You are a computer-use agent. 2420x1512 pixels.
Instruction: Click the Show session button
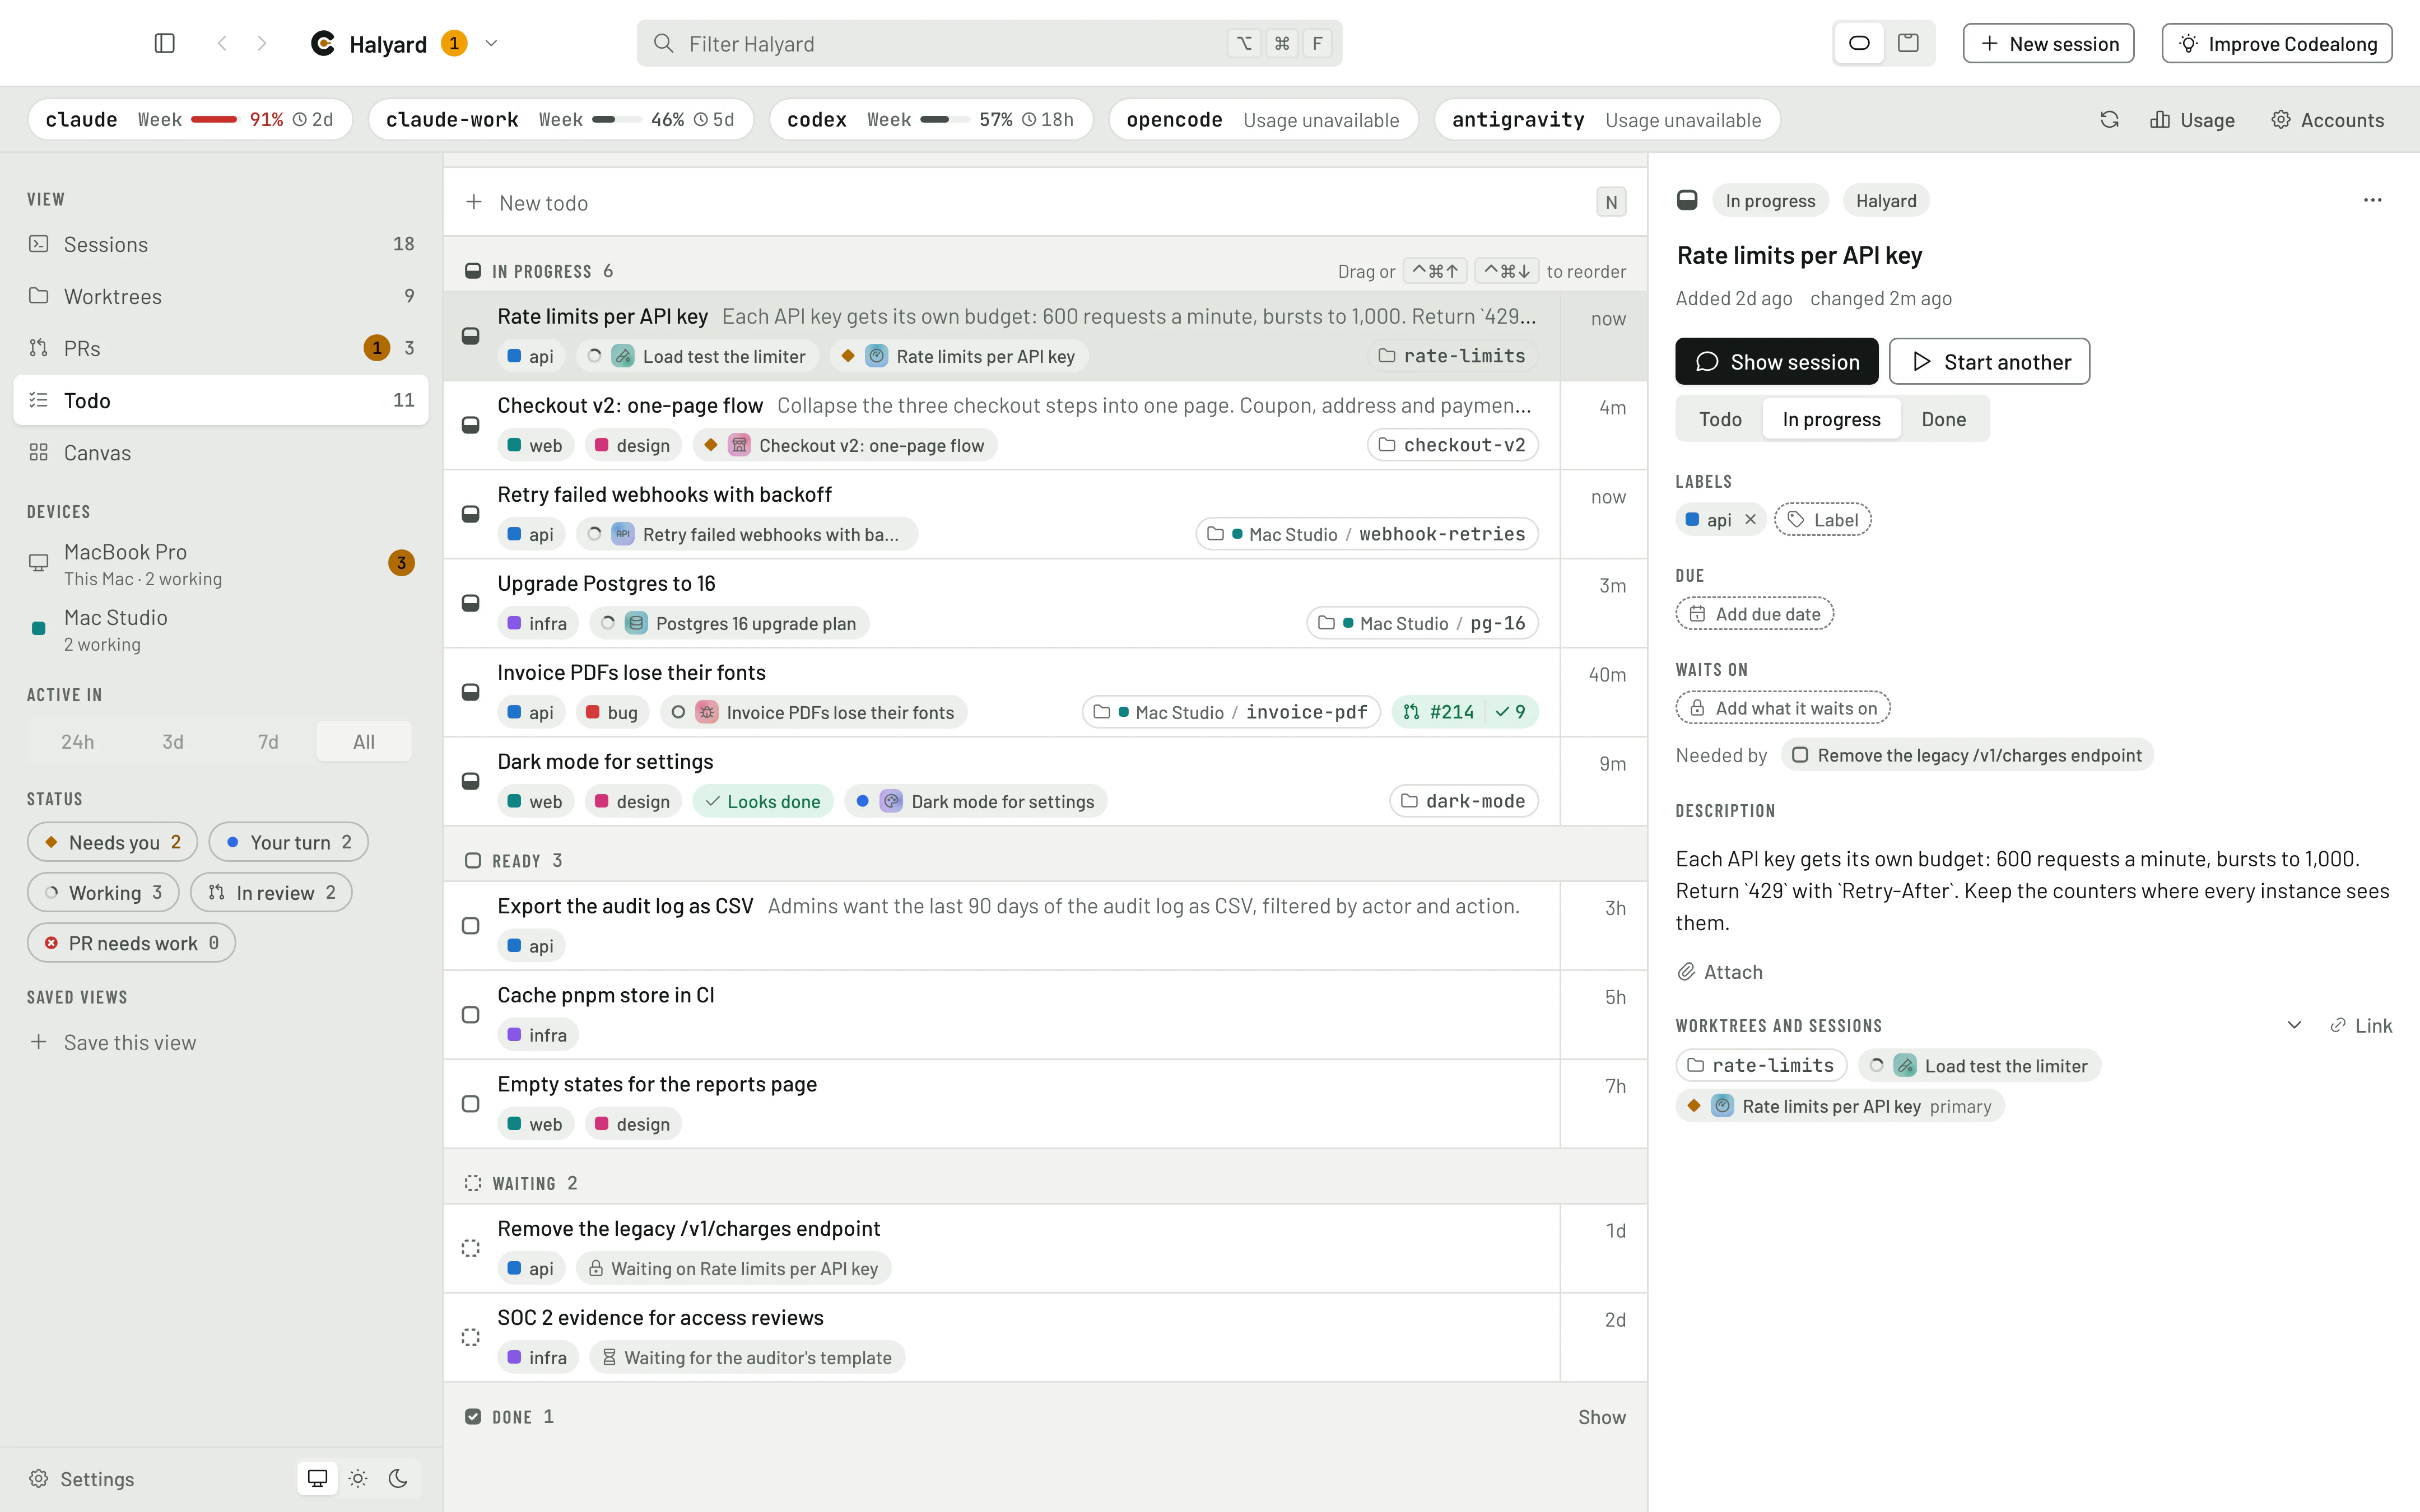1776,361
